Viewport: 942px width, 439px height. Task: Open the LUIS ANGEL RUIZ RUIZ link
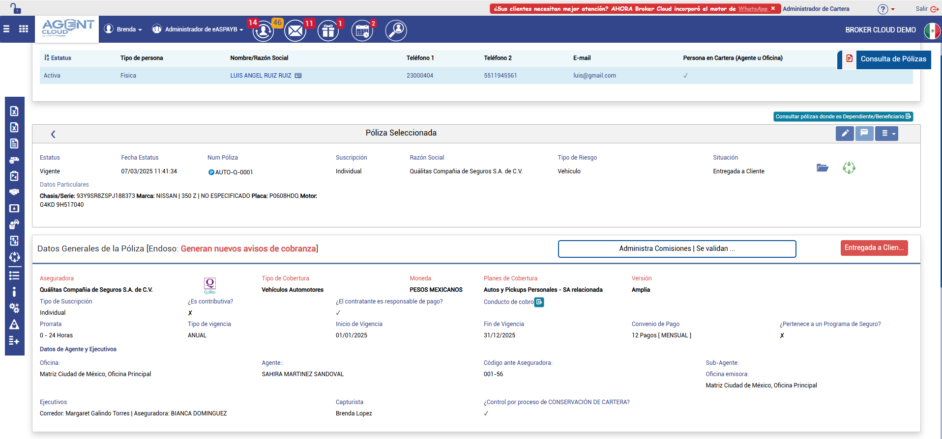coord(261,76)
